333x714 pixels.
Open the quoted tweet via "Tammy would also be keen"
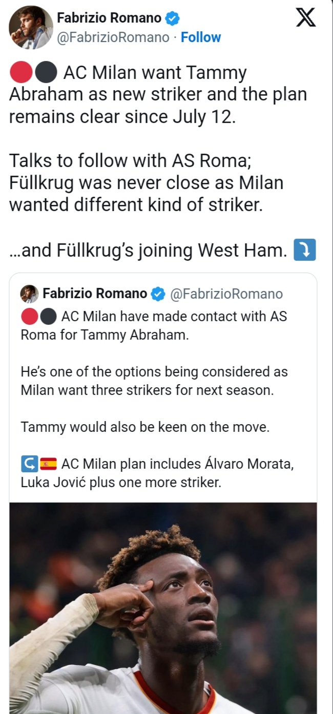[145, 427]
